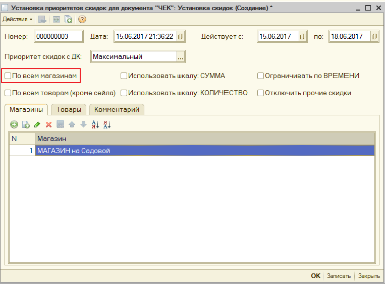Open the Комментарий tab
Screen dimensions: 385x284
pos(117,110)
